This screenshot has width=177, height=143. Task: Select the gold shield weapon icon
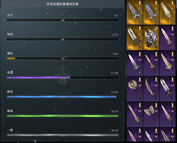click(151, 38)
